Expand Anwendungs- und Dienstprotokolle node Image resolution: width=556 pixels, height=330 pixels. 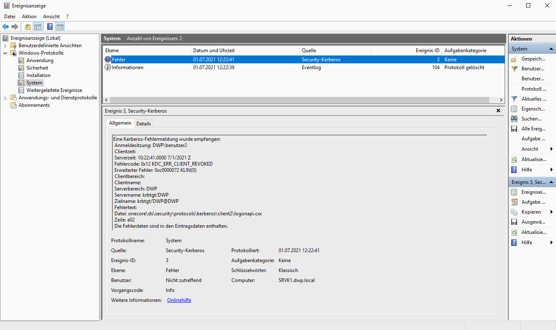5,98
